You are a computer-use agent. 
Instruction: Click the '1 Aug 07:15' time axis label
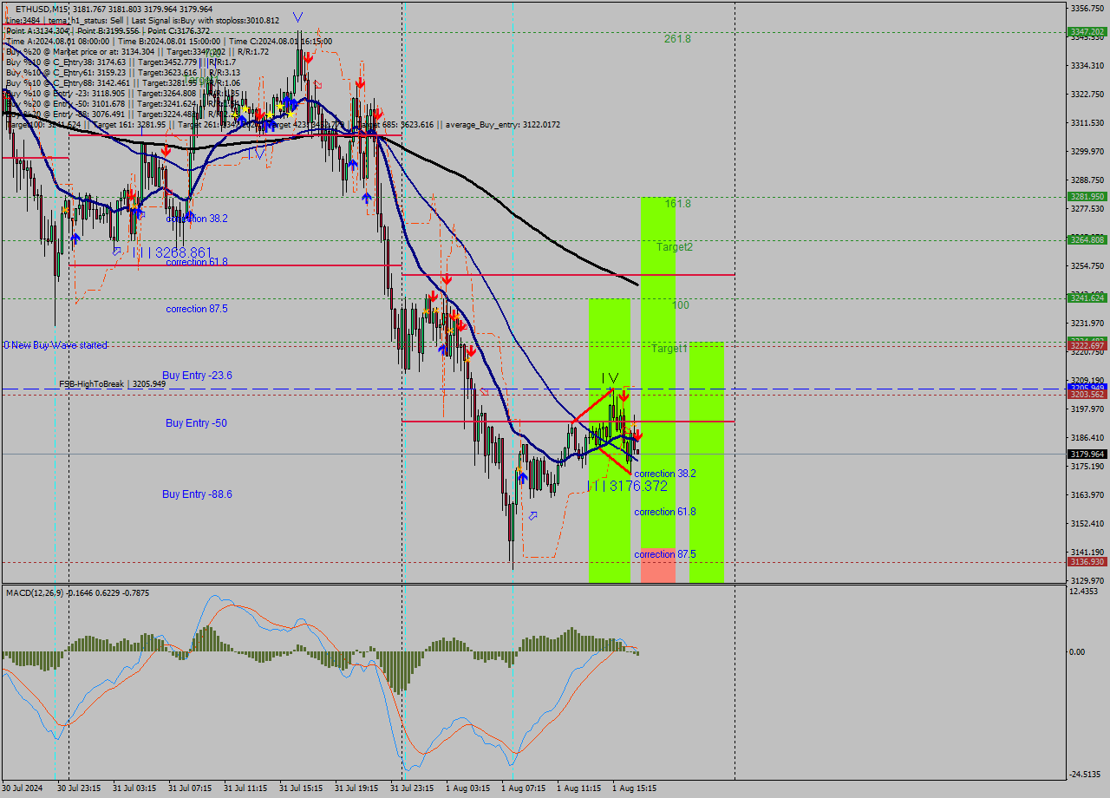click(524, 788)
